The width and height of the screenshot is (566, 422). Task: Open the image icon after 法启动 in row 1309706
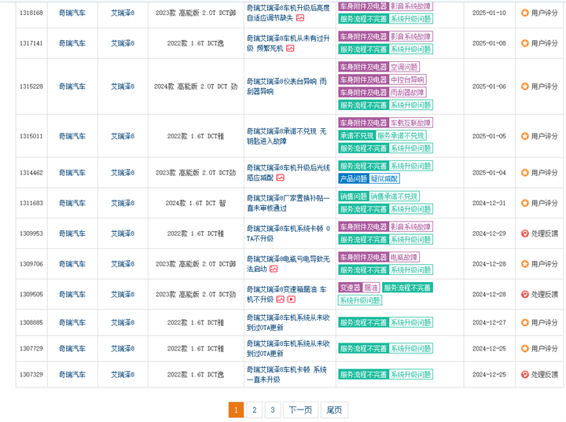(274, 269)
